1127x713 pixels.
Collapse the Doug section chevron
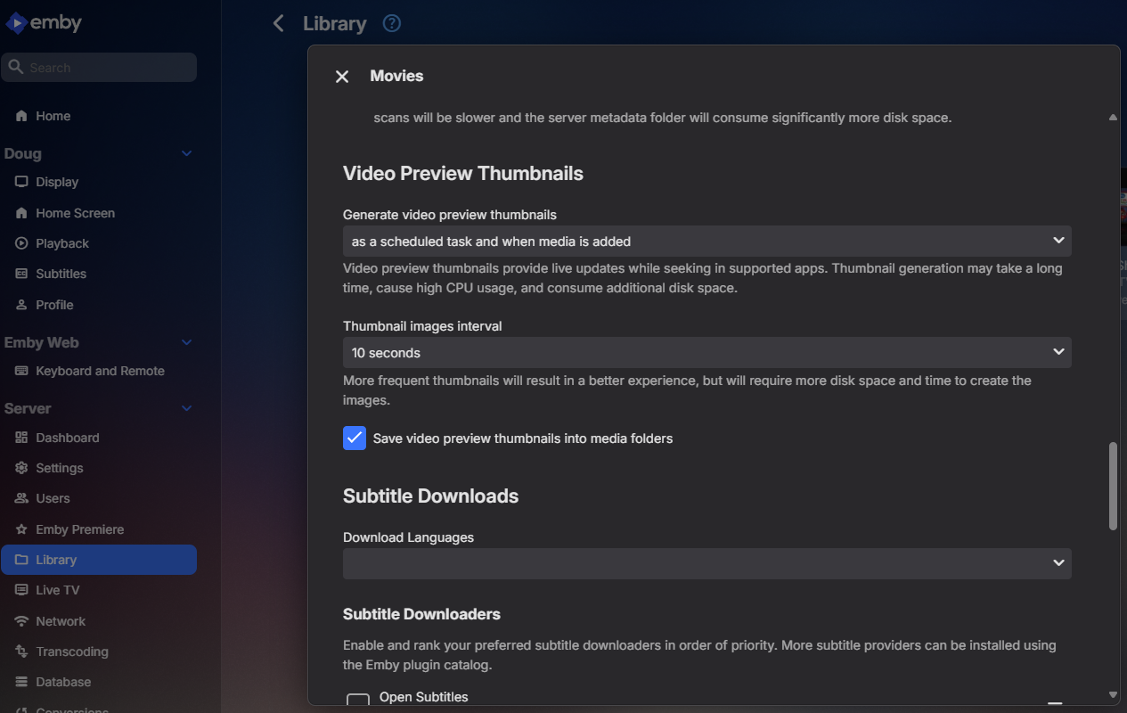pos(187,153)
